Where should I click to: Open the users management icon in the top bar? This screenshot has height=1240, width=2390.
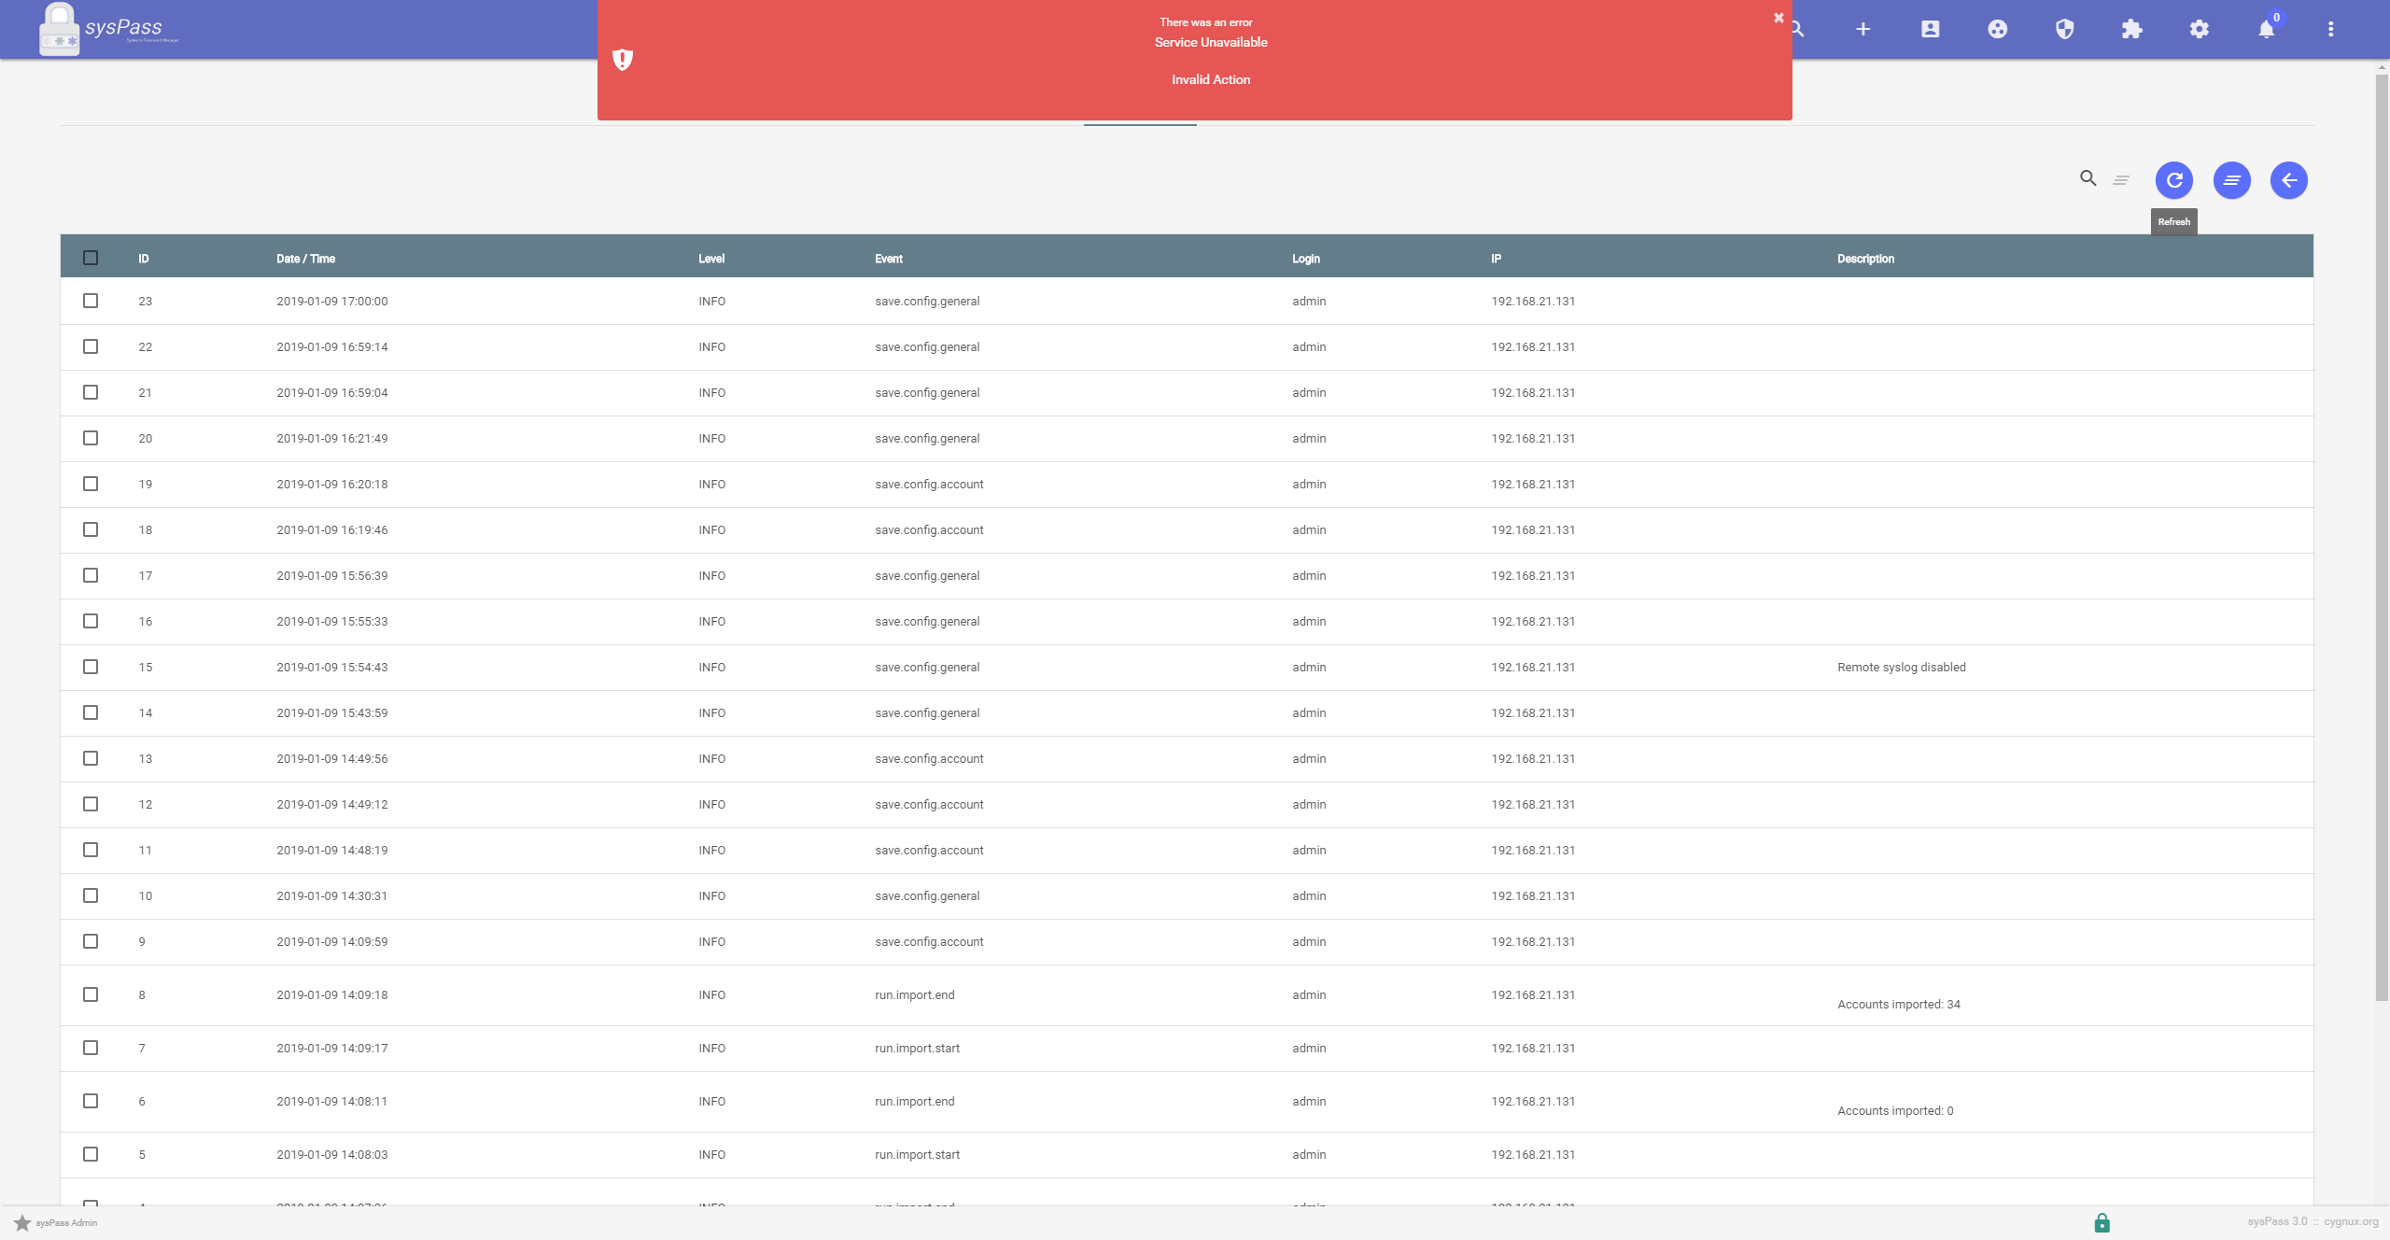pyautogui.click(x=1930, y=29)
